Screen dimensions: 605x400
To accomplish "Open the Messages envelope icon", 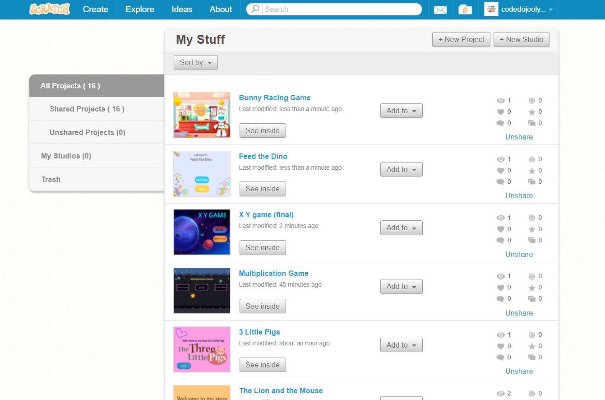I will (440, 9).
